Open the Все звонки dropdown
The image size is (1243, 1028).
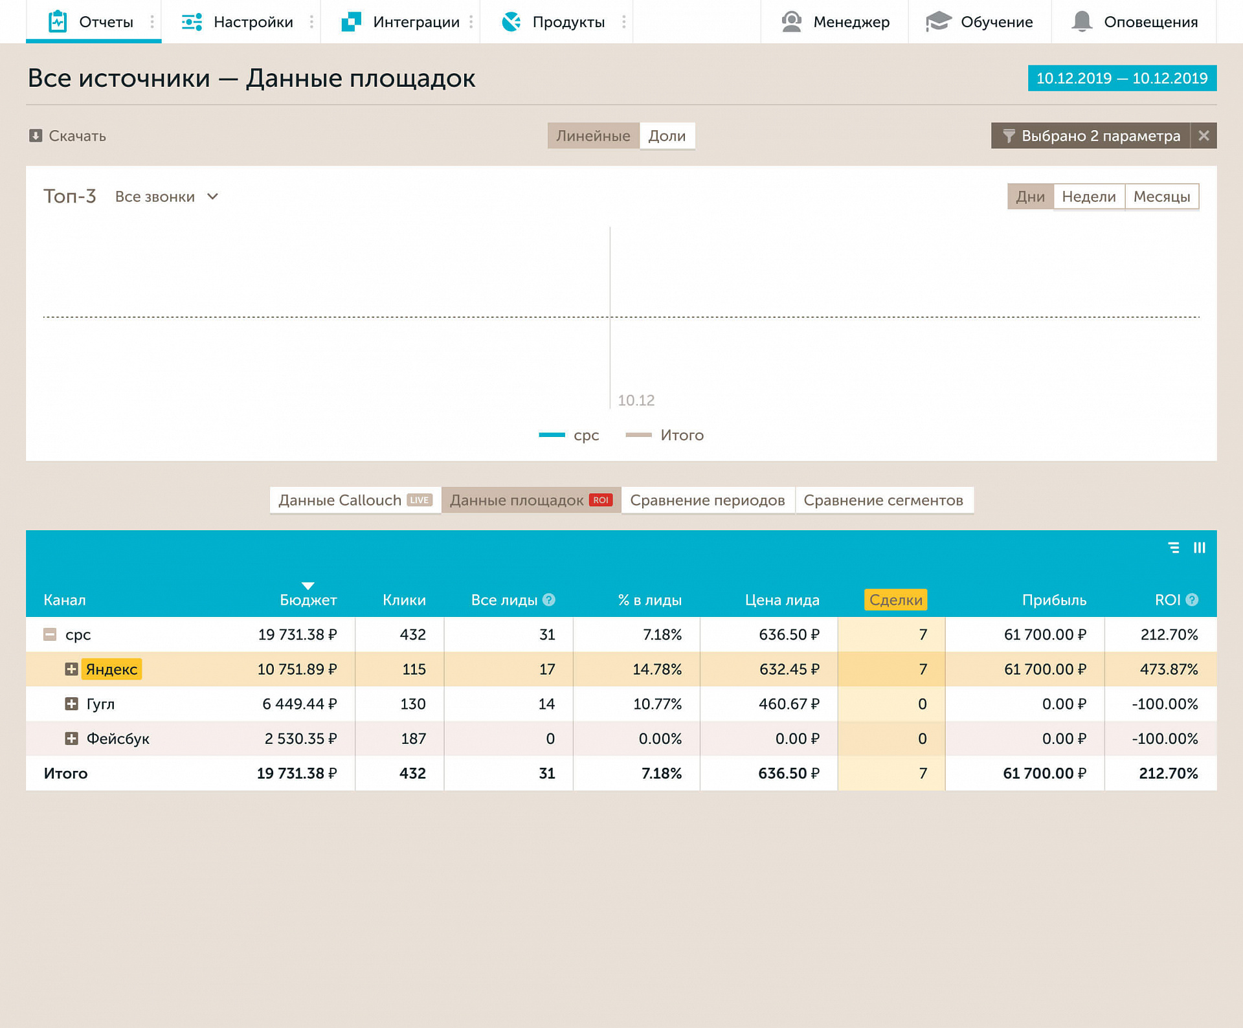click(x=166, y=197)
